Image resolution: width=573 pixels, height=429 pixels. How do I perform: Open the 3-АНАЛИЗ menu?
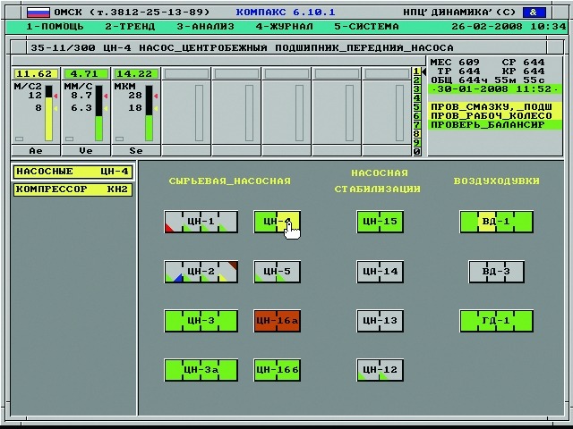pos(205,27)
